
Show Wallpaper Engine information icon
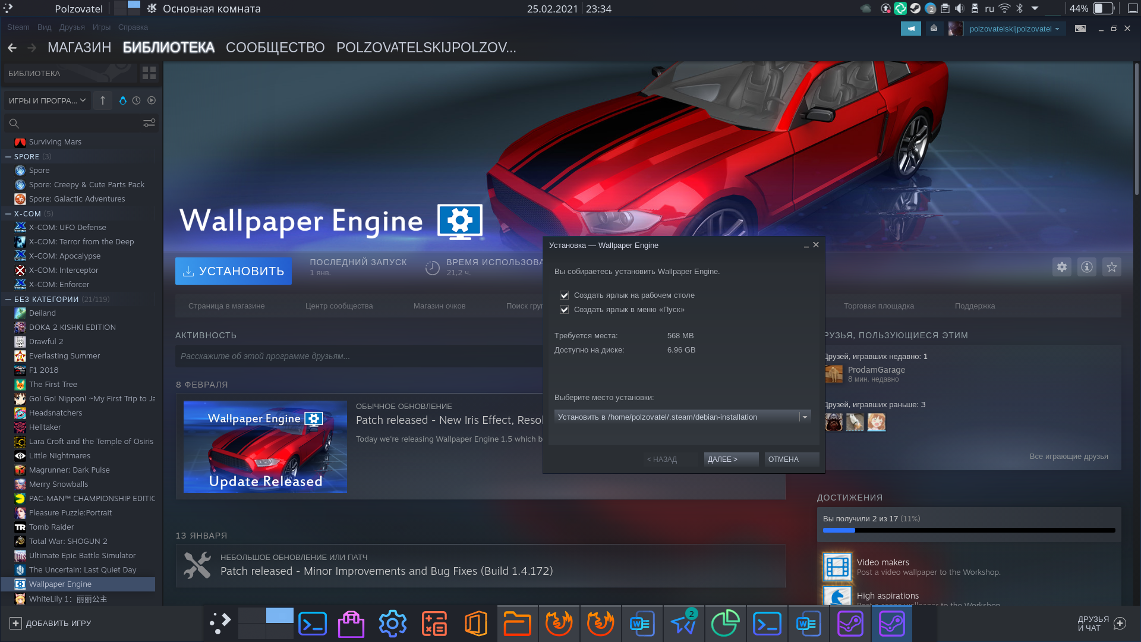pos(1087,267)
